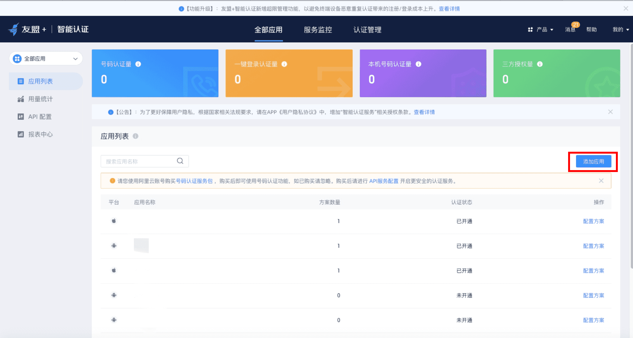
Task: Click the help icon next to 应用列表 heading
Action: [135, 136]
